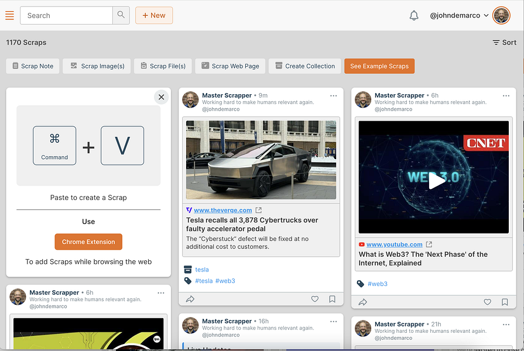Expand the @johndemarco account dropdown
524x351 pixels.
pos(459,15)
